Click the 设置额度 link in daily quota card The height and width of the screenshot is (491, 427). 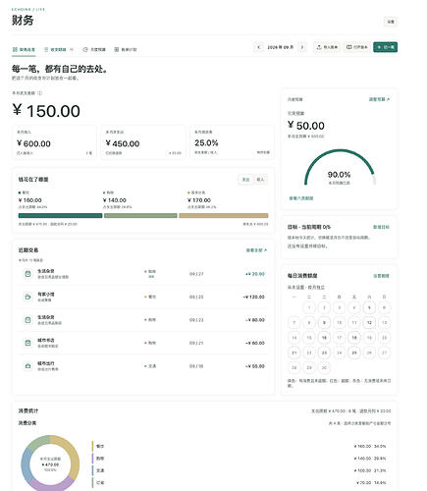tap(381, 276)
